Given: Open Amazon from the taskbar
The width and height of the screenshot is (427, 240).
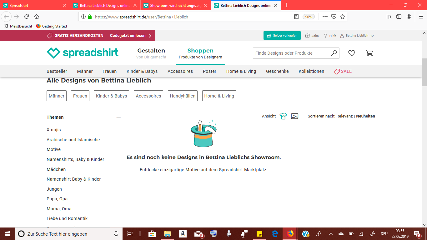Looking at the screenshot, I should click(x=183, y=234).
